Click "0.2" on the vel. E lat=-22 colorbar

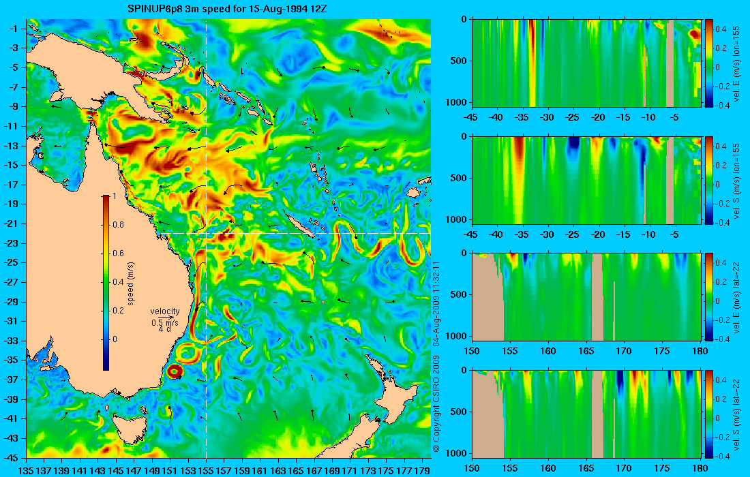pyautogui.click(x=721, y=282)
